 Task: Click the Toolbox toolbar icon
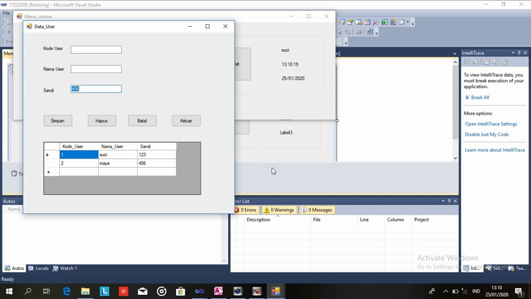point(376,22)
